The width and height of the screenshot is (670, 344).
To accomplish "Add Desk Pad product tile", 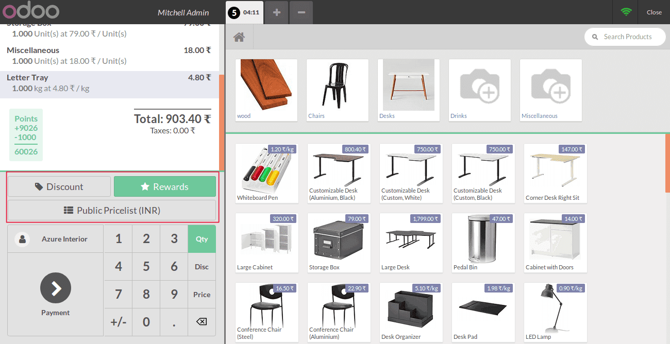I will pyautogui.click(x=483, y=312).
